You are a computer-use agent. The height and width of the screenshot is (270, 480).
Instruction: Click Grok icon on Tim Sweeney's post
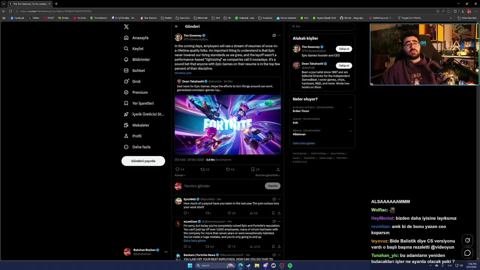pyautogui.click(x=274, y=36)
